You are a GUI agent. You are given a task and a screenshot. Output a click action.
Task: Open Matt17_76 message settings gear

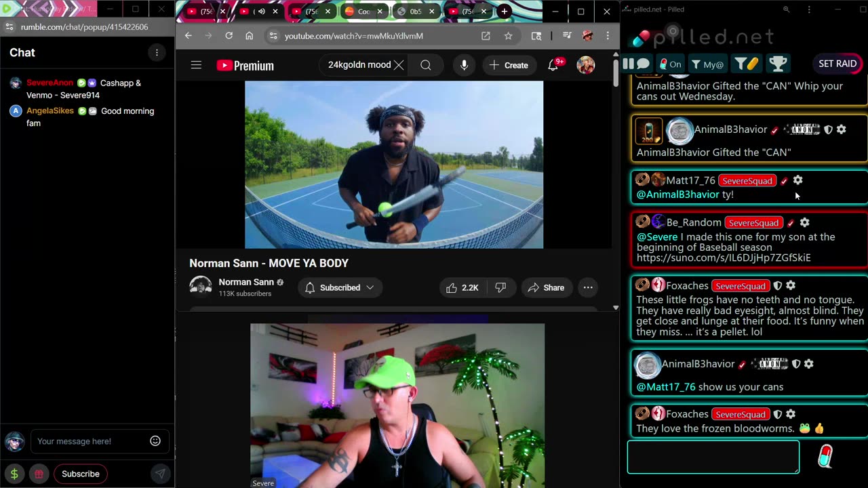coord(797,180)
